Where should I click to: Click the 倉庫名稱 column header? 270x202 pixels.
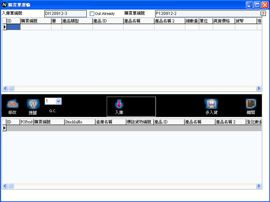click(111, 122)
